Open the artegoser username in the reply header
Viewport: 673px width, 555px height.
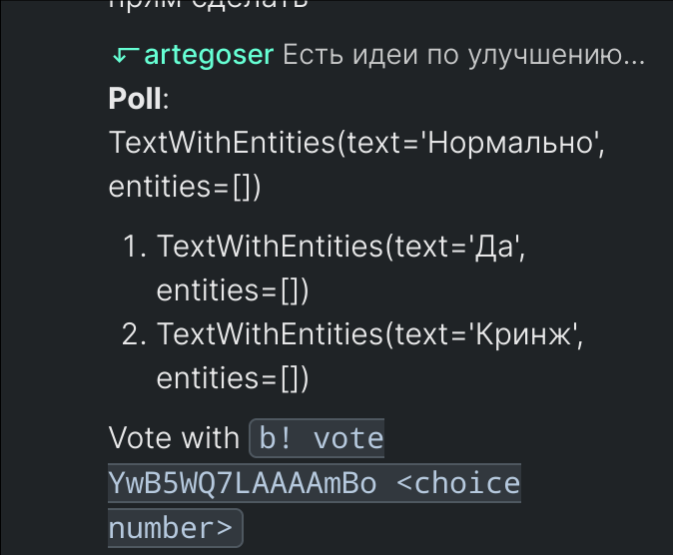pyautogui.click(x=209, y=55)
